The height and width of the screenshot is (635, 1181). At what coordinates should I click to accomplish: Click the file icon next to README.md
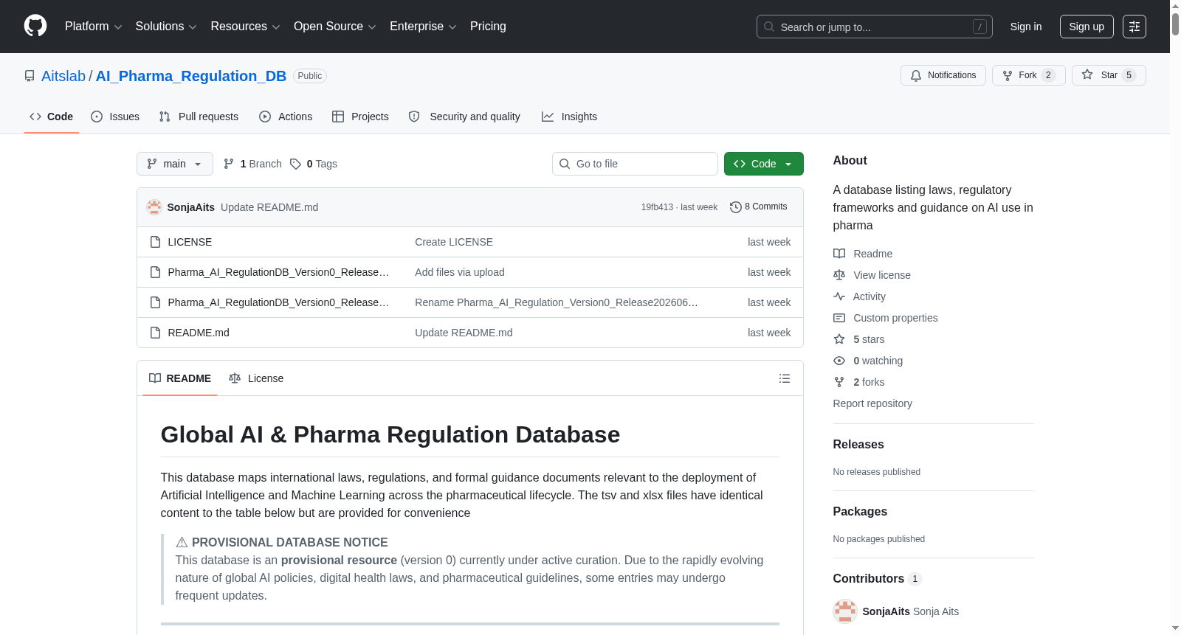155,333
